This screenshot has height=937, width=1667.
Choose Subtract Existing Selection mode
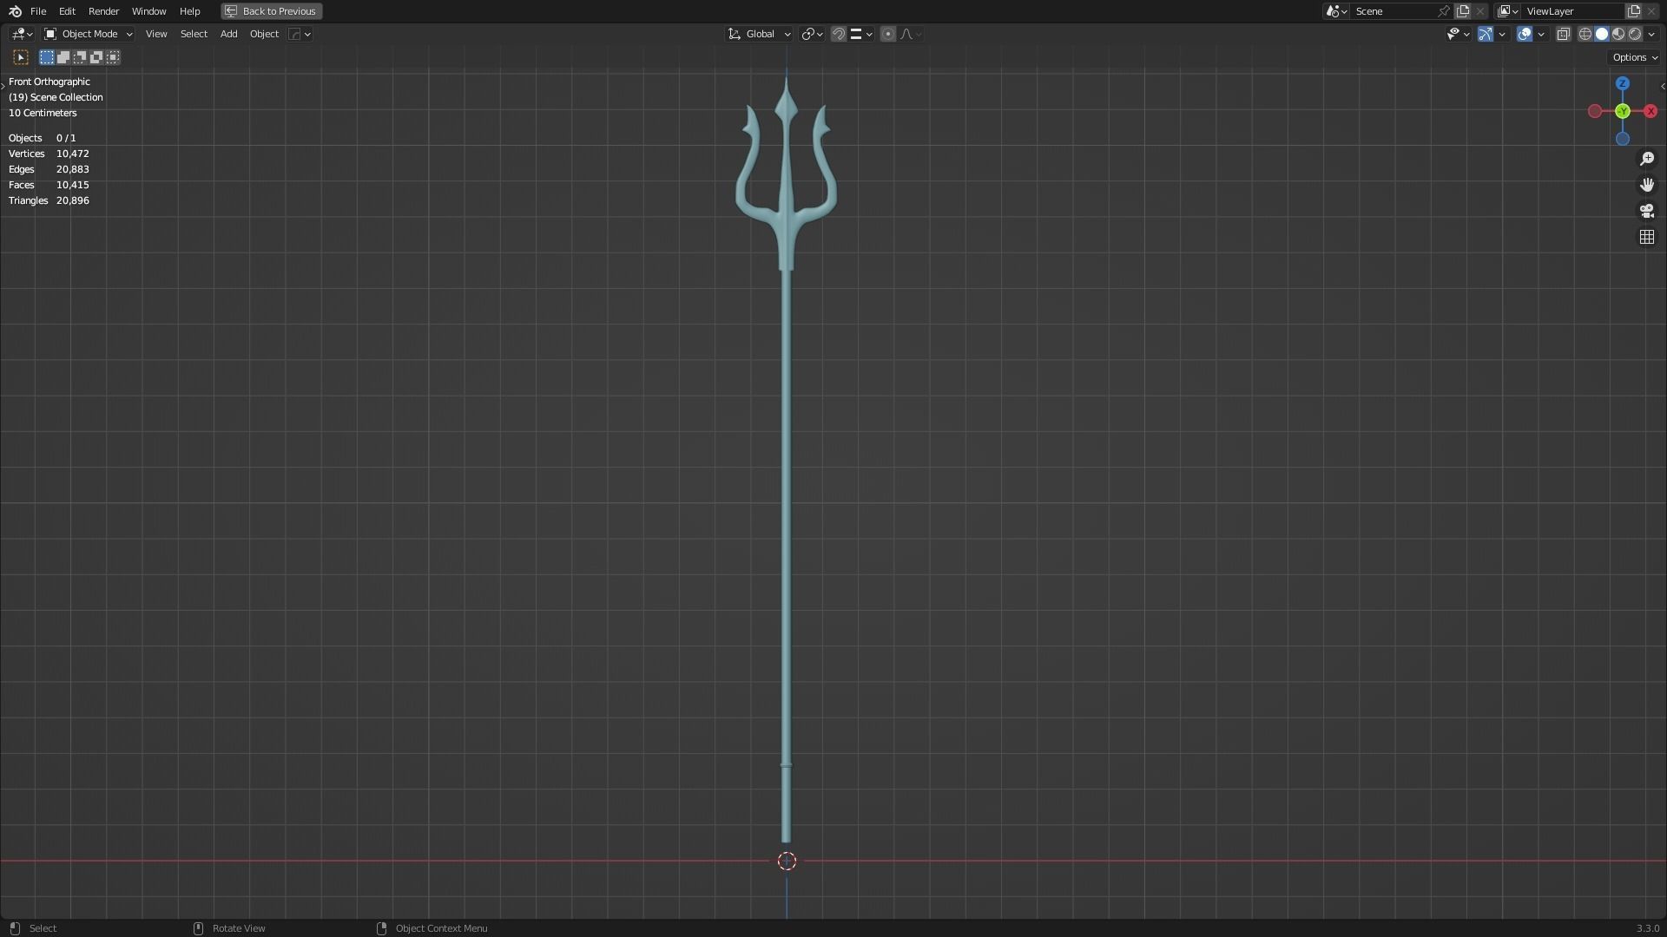[80, 57]
